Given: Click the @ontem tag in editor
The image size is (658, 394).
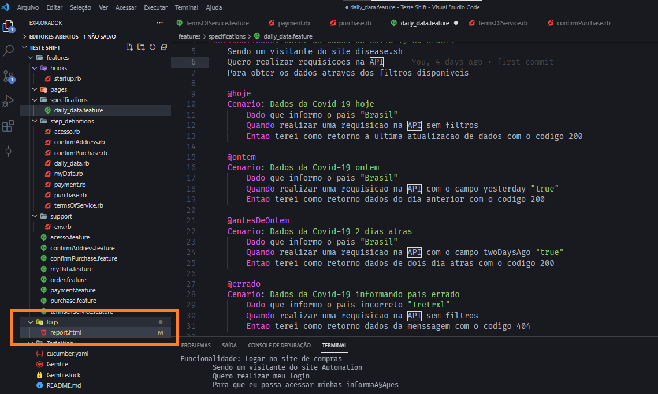Looking at the screenshot, I should (241, 157).
